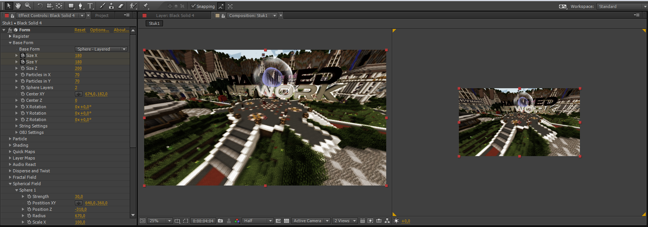
Task: Open the composition flowchart icon
Action: coord(387,221)
